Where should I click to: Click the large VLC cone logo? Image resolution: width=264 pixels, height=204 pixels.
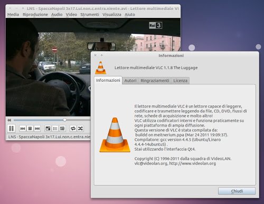point(115,135)
